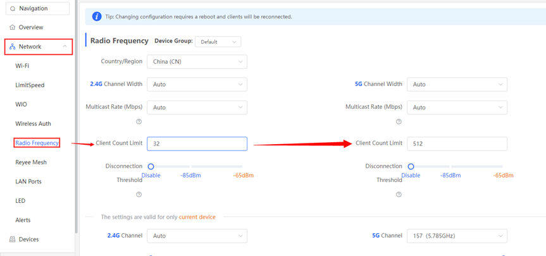This screenshot has width=546, height=256.
Task: Click the Network topology icon in sidebar
Action: coord(12,47)
